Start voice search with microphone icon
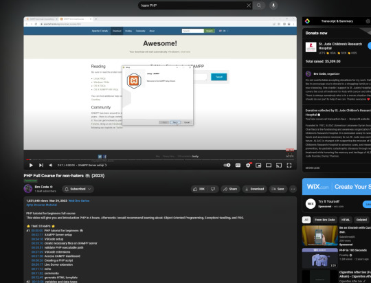The width and height of the screenshot is (371, 283). coord(273,5)
